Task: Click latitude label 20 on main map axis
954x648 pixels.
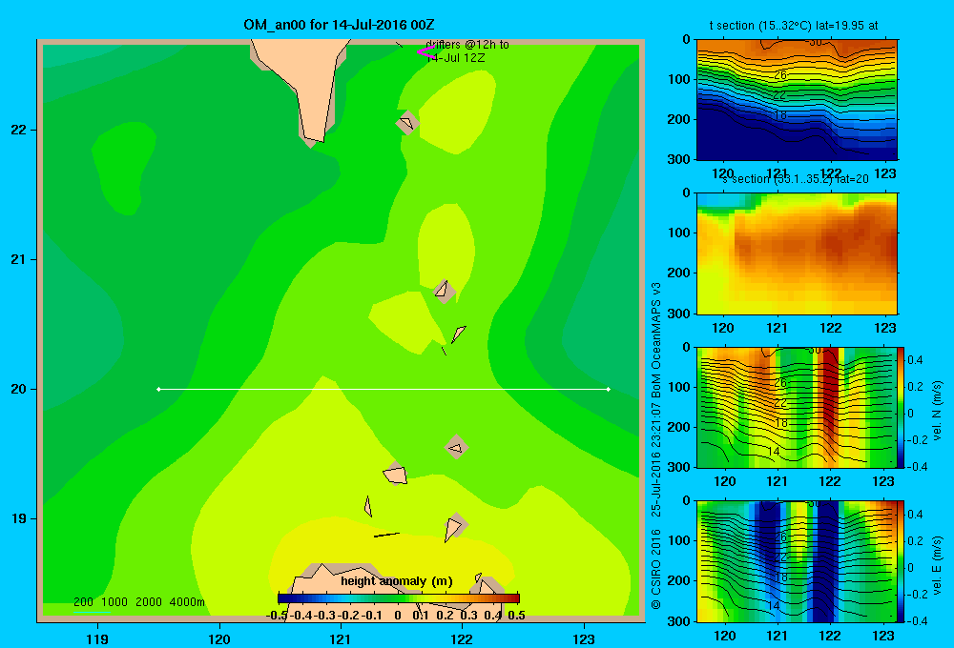Action: coord(19,389)
